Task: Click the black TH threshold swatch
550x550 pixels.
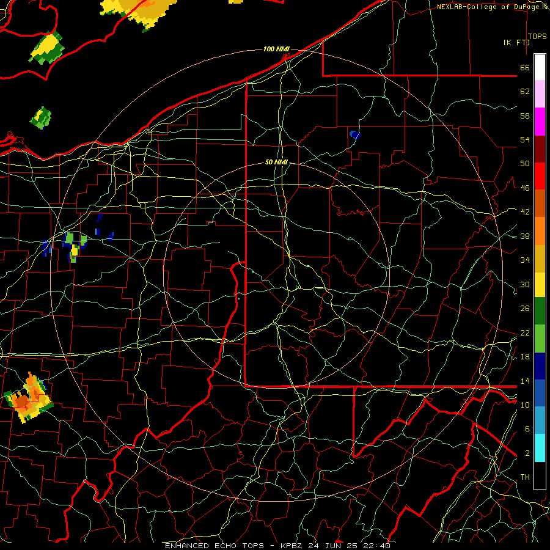Action: tap(540, 475)
